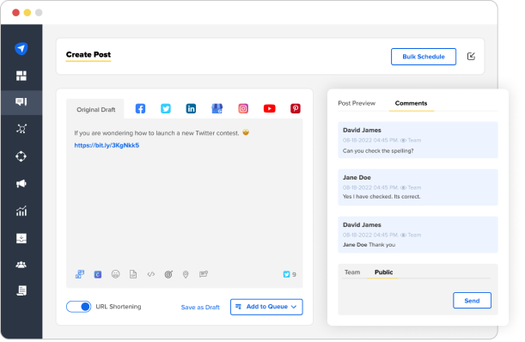The height and width of the screenshot is (342, 525).
Task: Open the bit.ly/3KgNkk5 link
Action: [x=107, y=145]
